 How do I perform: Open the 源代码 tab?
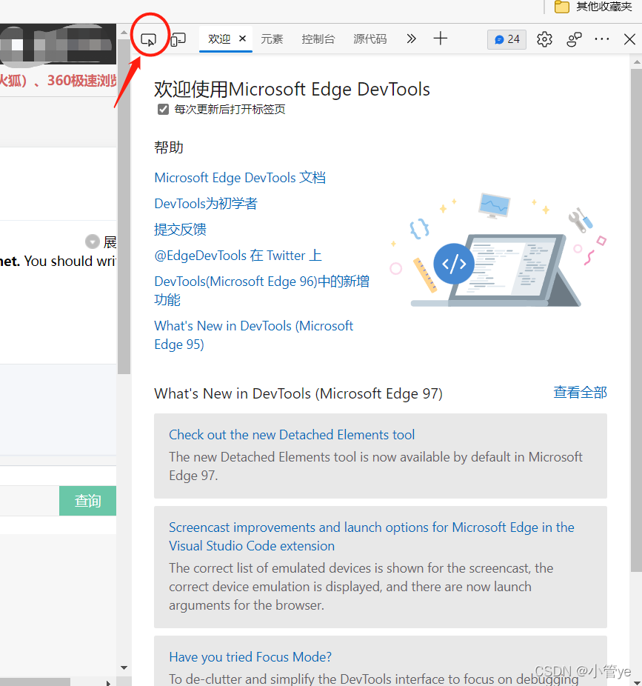pos(370,39)
